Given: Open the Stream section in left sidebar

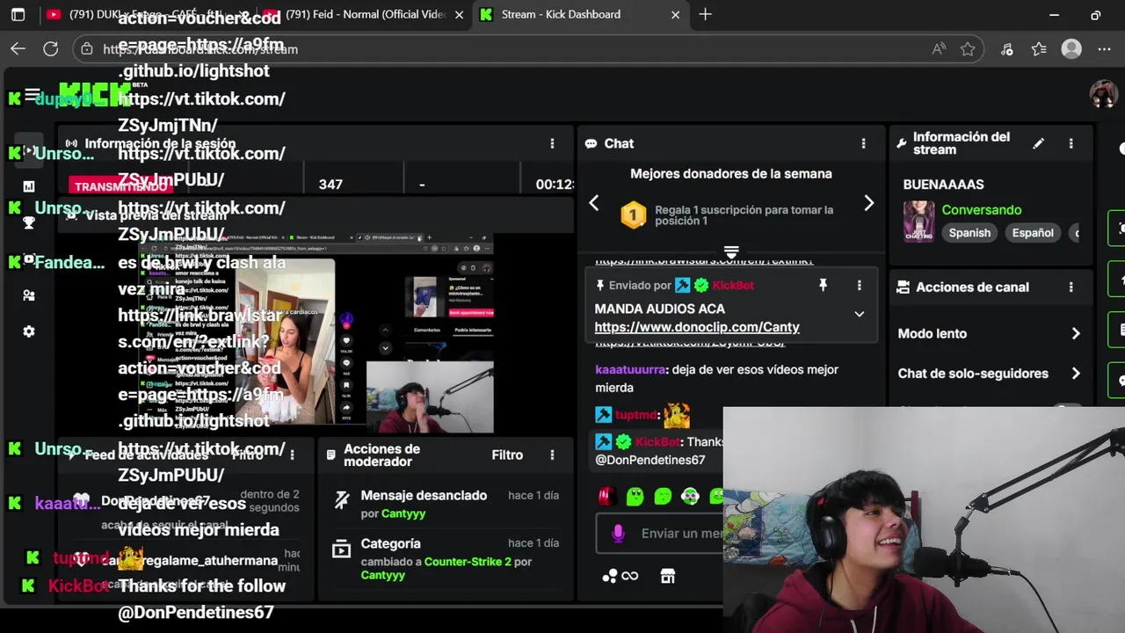Looking at the screenshot, I should coord(29,151).
